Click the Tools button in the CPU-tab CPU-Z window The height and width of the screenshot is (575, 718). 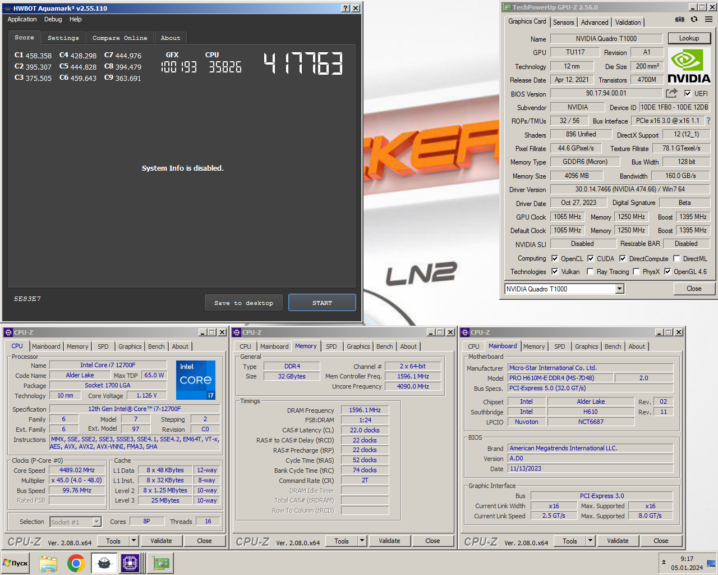(113, 541)
